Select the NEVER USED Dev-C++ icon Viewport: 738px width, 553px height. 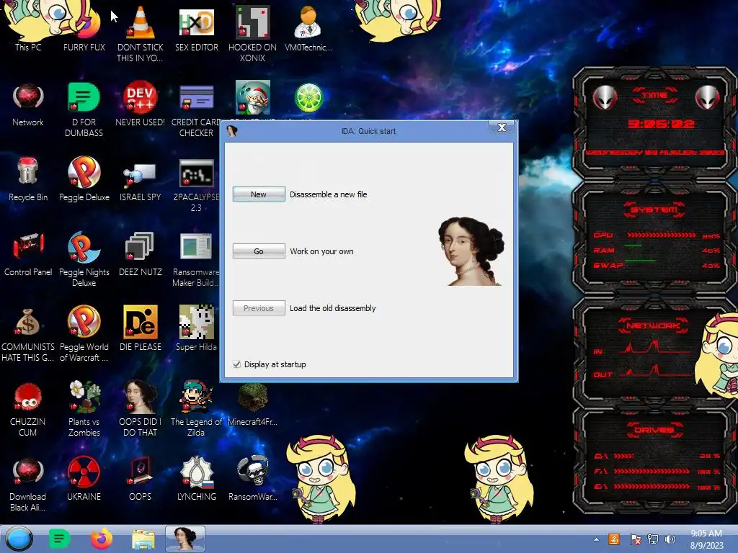[x=141, y=104]
